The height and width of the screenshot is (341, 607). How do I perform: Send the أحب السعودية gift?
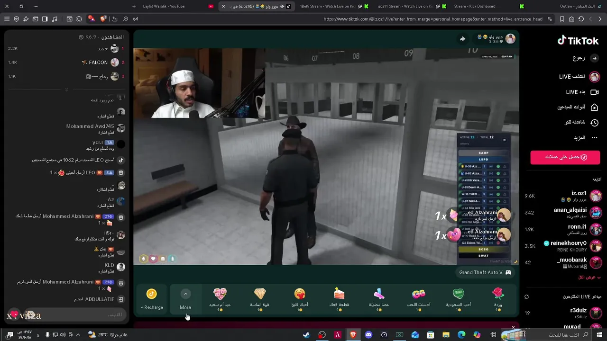[458, 299]
